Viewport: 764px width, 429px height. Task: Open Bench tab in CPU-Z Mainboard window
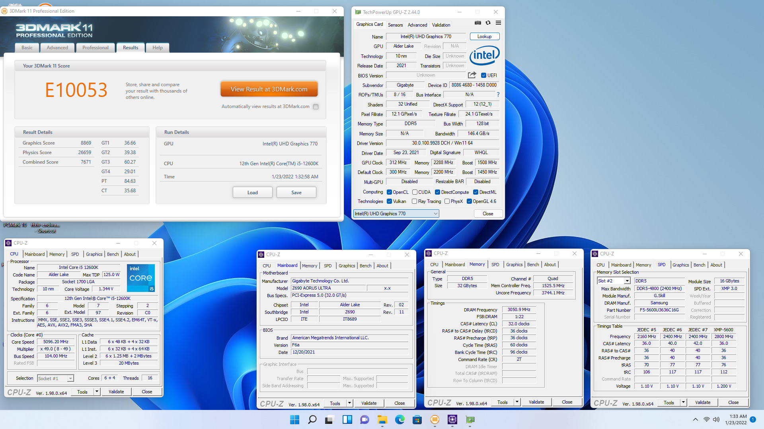tap(365, 266)
